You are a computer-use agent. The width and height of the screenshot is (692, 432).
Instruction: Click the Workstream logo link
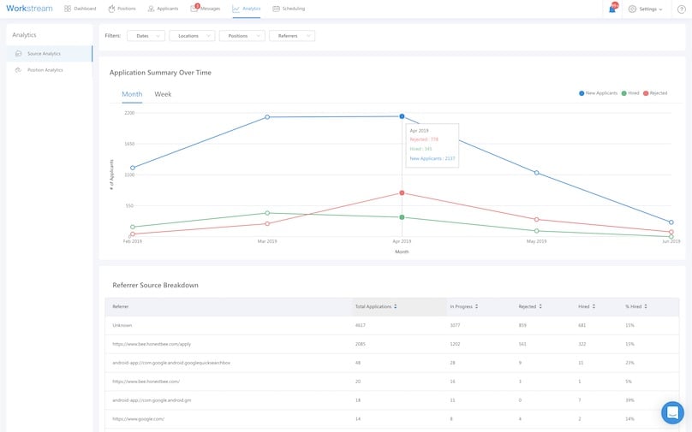tap(29, 9)
